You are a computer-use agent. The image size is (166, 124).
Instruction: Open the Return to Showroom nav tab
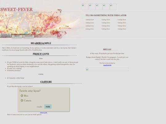6,35
